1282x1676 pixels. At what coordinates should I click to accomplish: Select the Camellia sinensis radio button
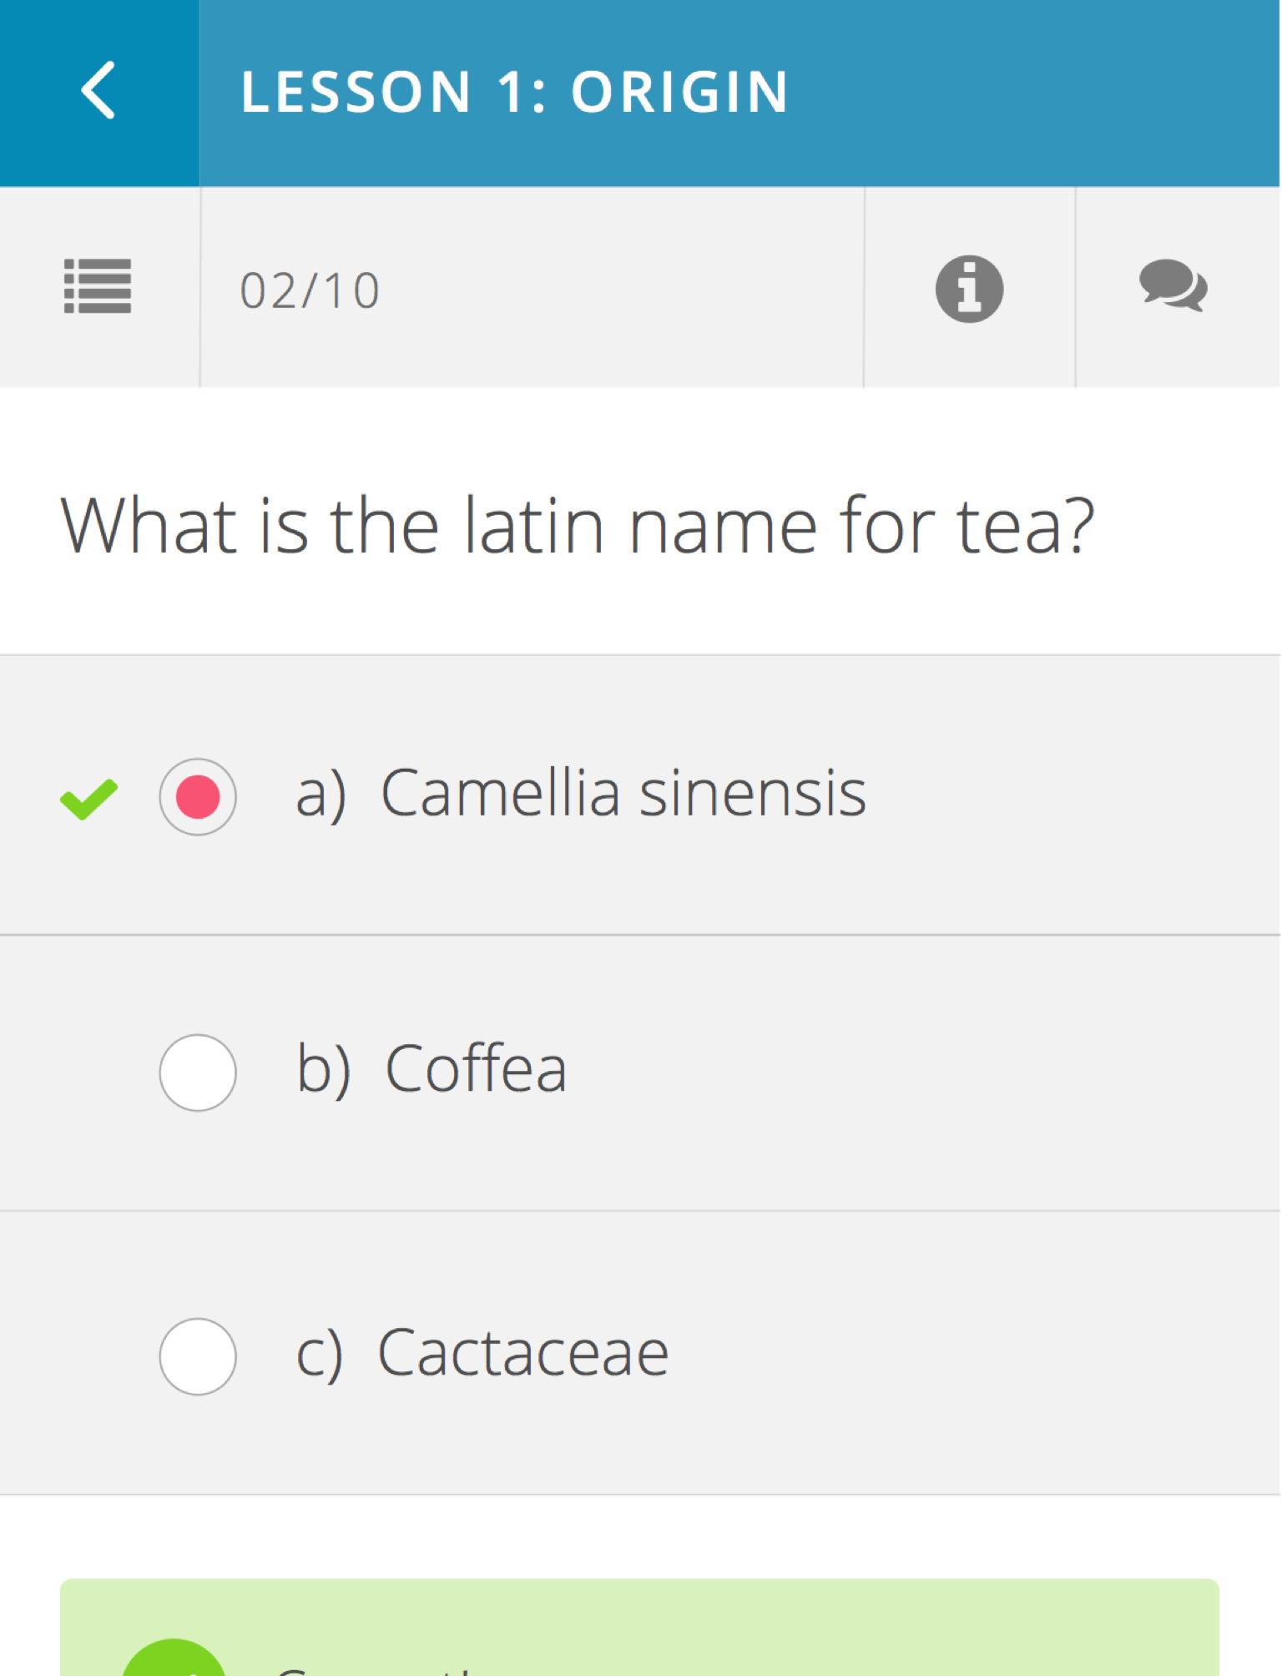[x=198, y=796]
